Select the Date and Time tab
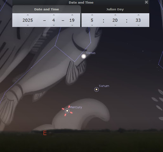The image size is (163, 152). pos(47,9)
